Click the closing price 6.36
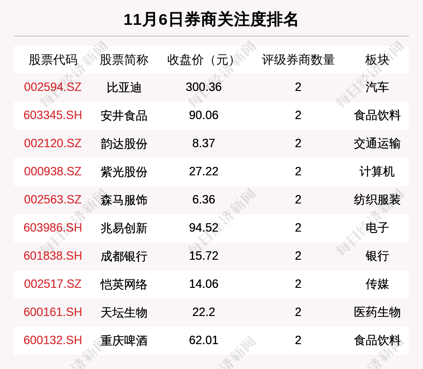 204,199
